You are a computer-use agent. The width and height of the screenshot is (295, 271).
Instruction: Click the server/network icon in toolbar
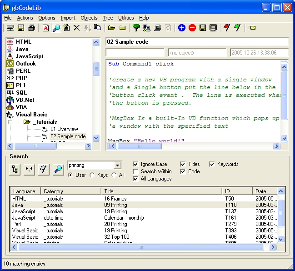[x=10, y=28]
